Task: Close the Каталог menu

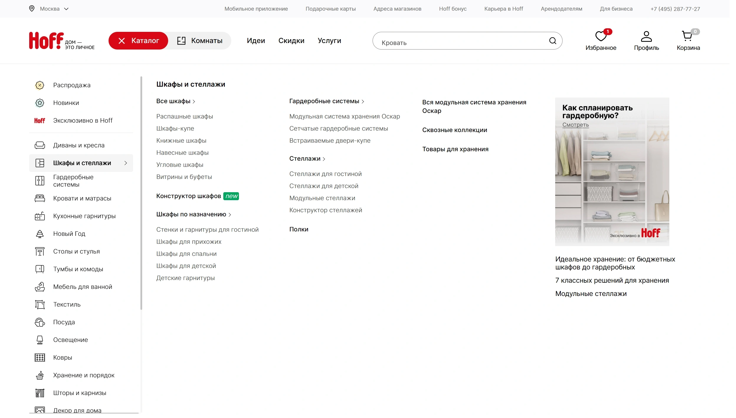Action: (x=138, y=41)
